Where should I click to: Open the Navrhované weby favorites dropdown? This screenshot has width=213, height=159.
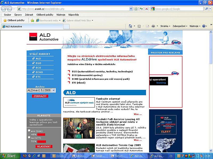click(x=48, y=20)
